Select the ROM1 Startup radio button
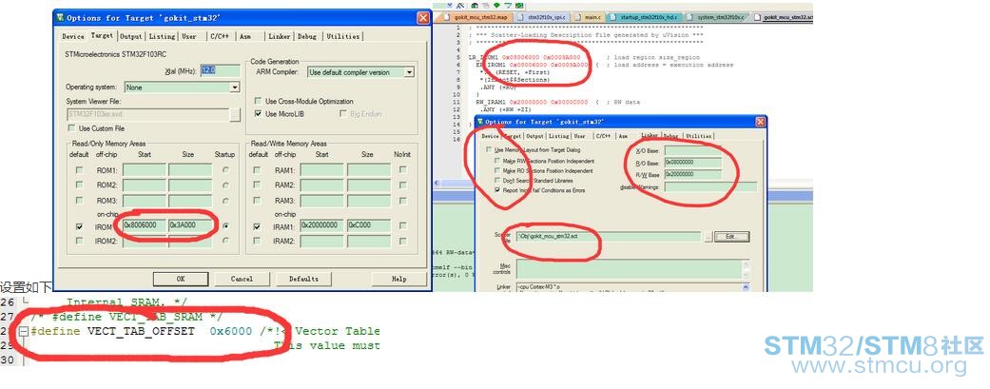Image resolution: width=990 pixels, height=389 pixels. [x=225, y=170]
